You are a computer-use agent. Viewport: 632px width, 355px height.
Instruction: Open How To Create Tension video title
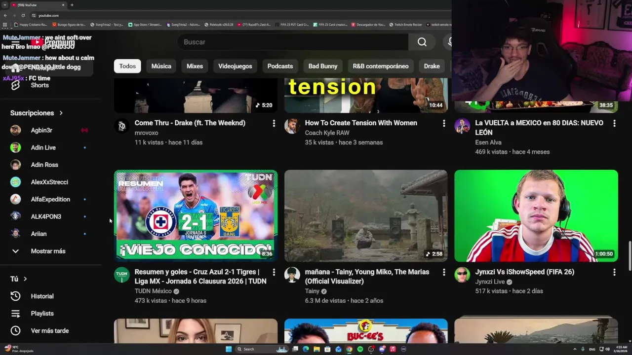tap(361, 123)
